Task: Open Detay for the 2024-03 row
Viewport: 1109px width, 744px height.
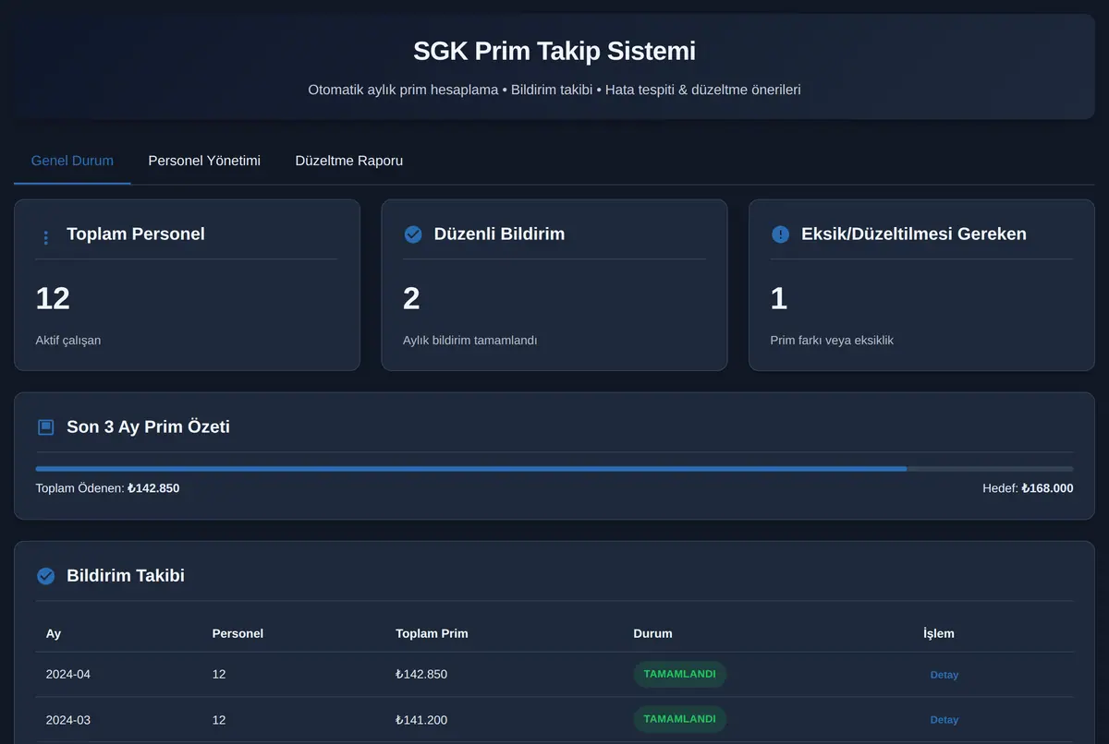Action: point(944,720)
